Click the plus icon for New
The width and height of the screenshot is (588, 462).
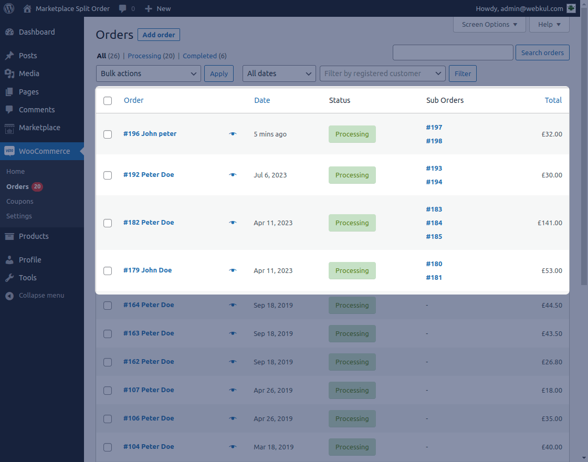(149, 8)
